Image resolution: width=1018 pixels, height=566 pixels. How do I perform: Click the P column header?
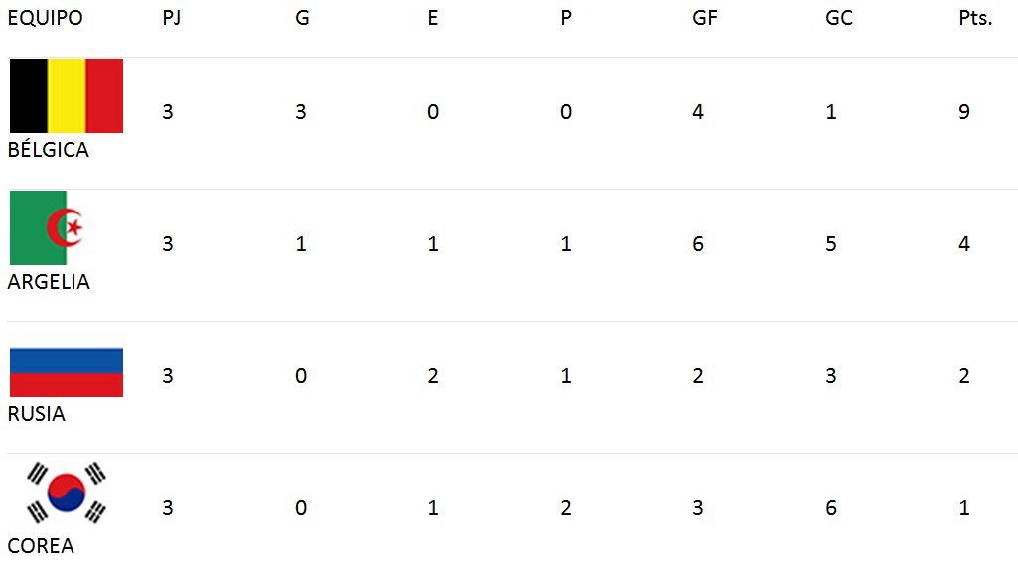(x=566, y=18)
